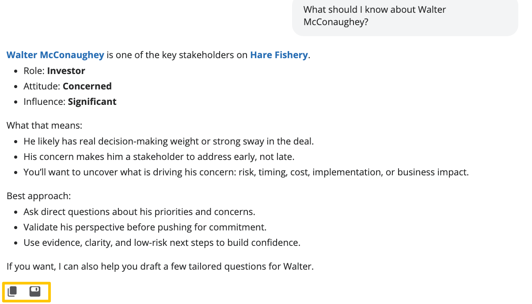Viewport: 532px width, 304px height.
Task: Click the bold word 'Concerned'
Action: pos(87,86)
